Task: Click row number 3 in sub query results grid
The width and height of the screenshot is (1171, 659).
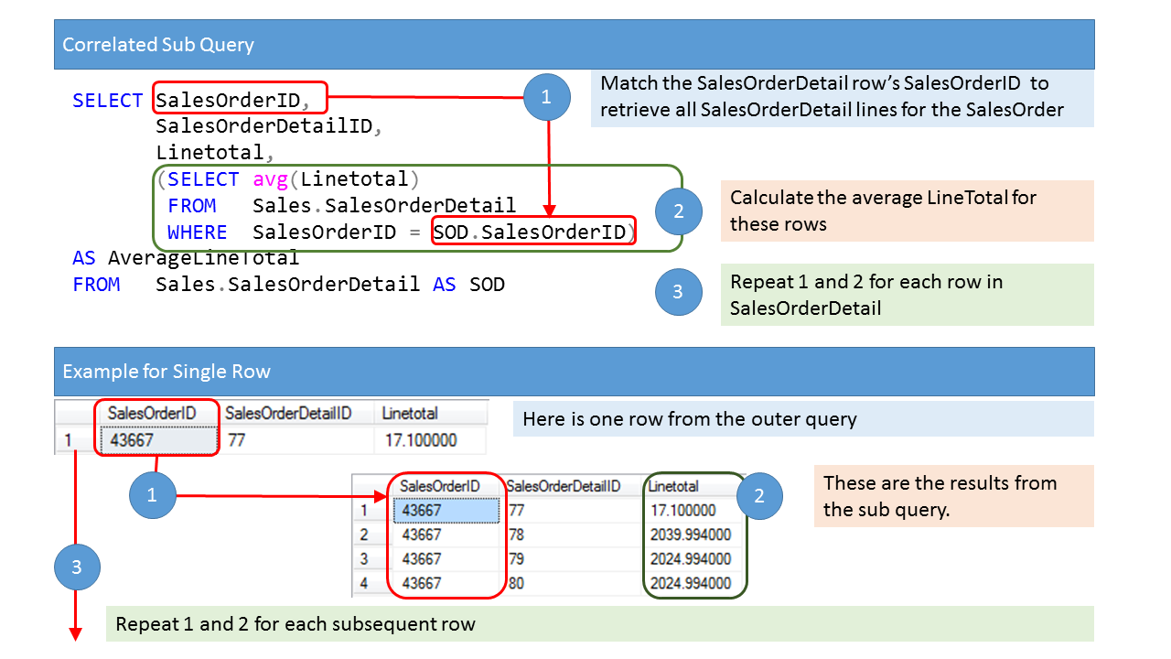Action: (372, 558)
